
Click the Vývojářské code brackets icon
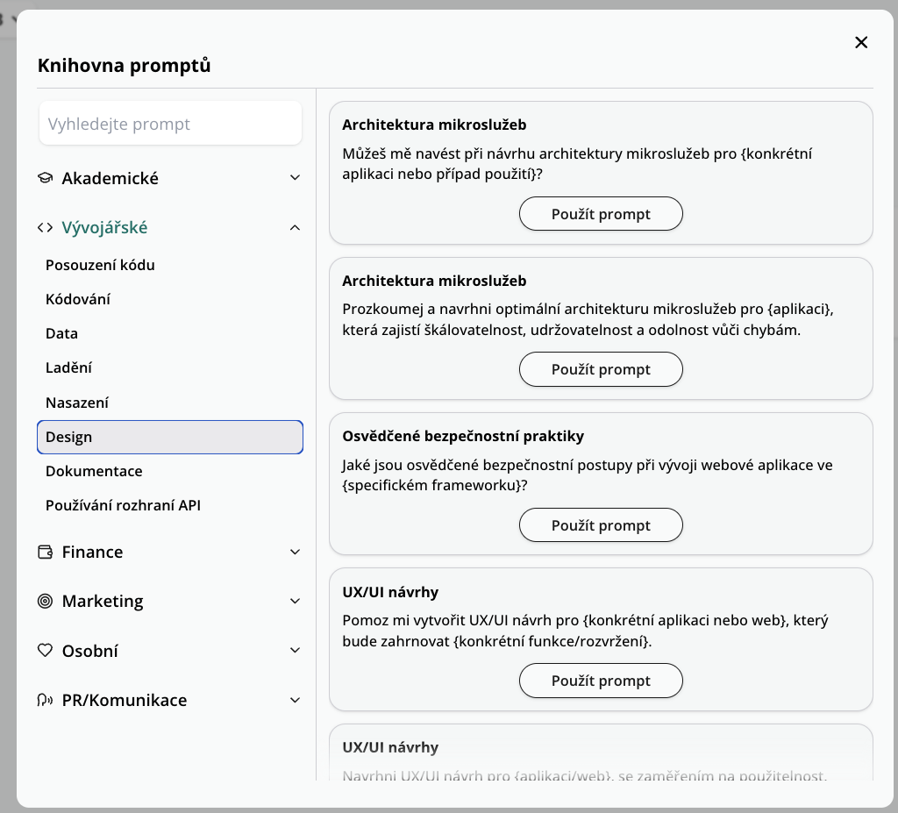click(46, 227)
